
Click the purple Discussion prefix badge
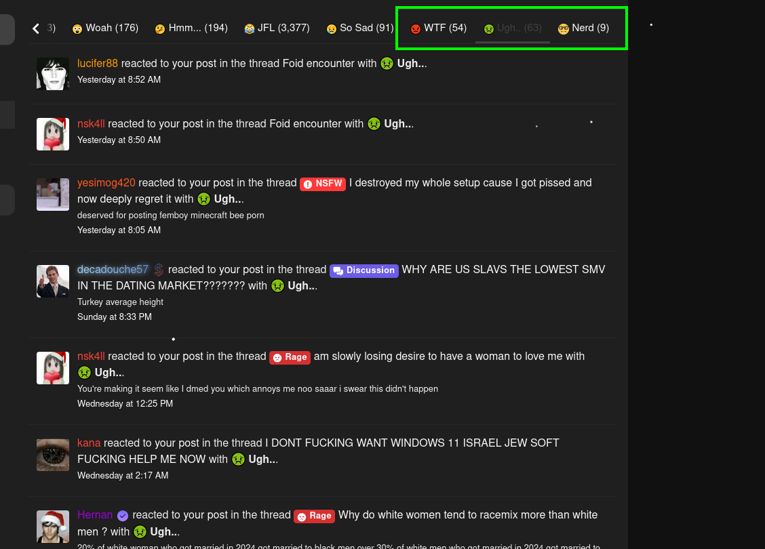coord(364,270)
